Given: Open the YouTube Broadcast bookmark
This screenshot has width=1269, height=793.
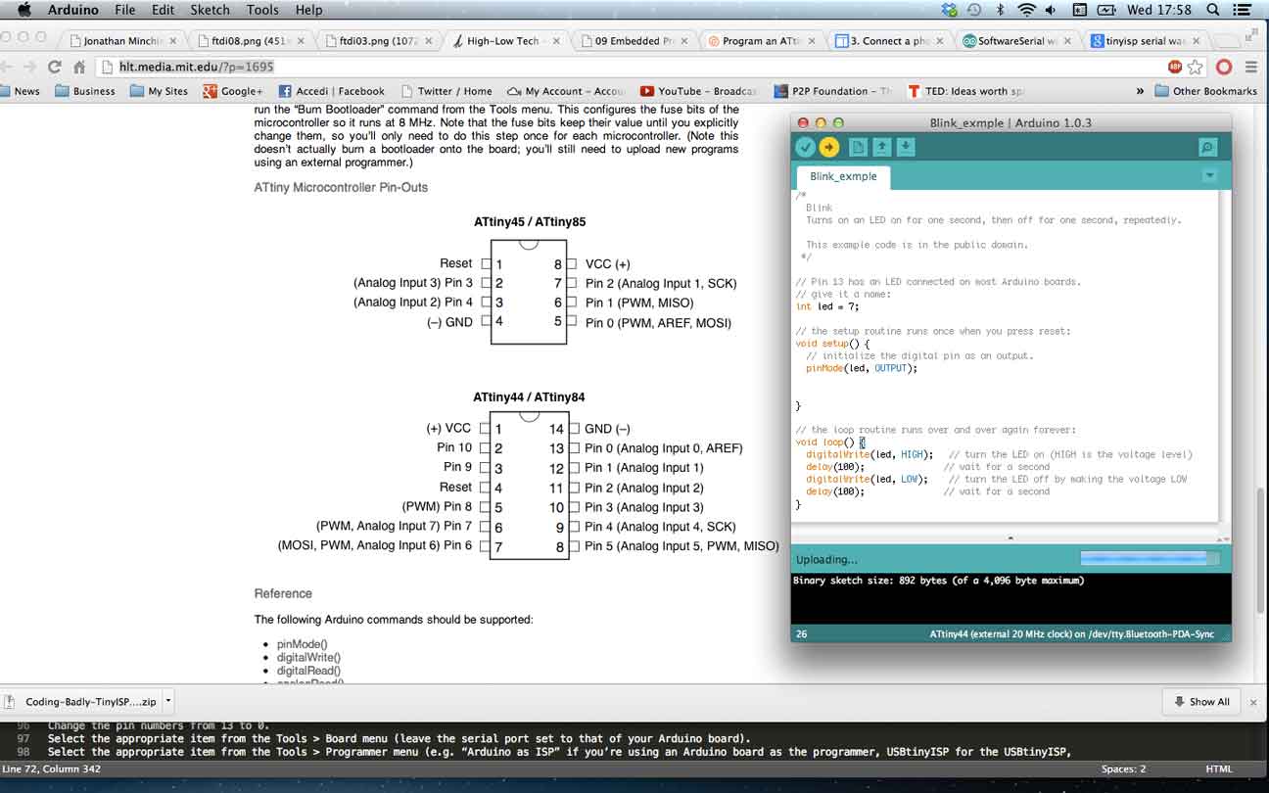Looking at the screenshot, I should click(x=697, y=91).
